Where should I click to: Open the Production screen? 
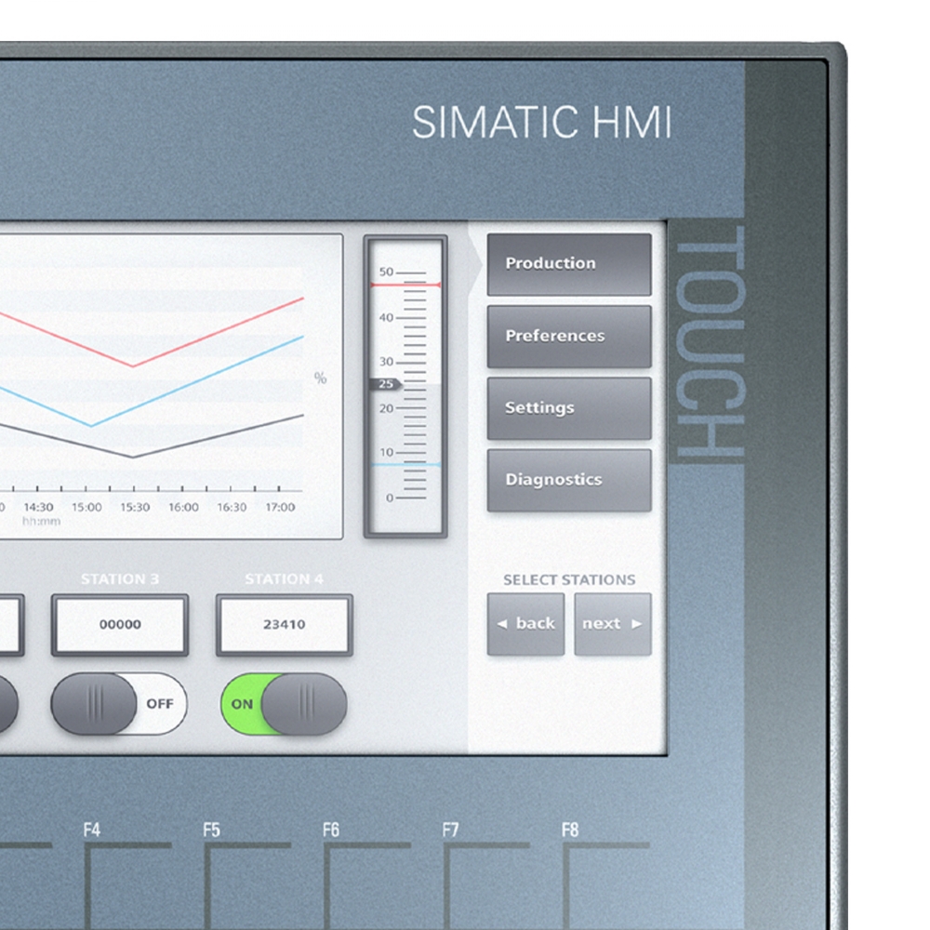coord(568,264)
